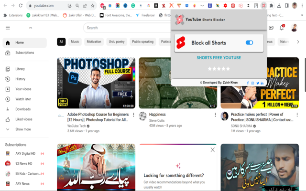Open options menu for Practice makes perfect video

click(297, 115)
